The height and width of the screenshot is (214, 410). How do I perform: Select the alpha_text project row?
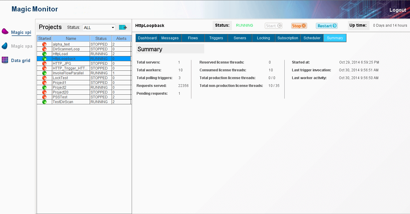84,44
